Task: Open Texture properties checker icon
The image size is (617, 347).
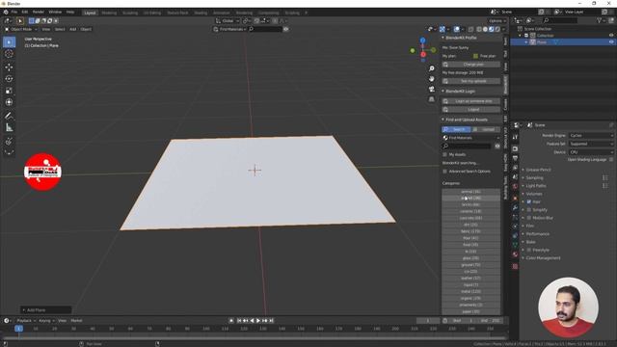Action: (515, 266)
